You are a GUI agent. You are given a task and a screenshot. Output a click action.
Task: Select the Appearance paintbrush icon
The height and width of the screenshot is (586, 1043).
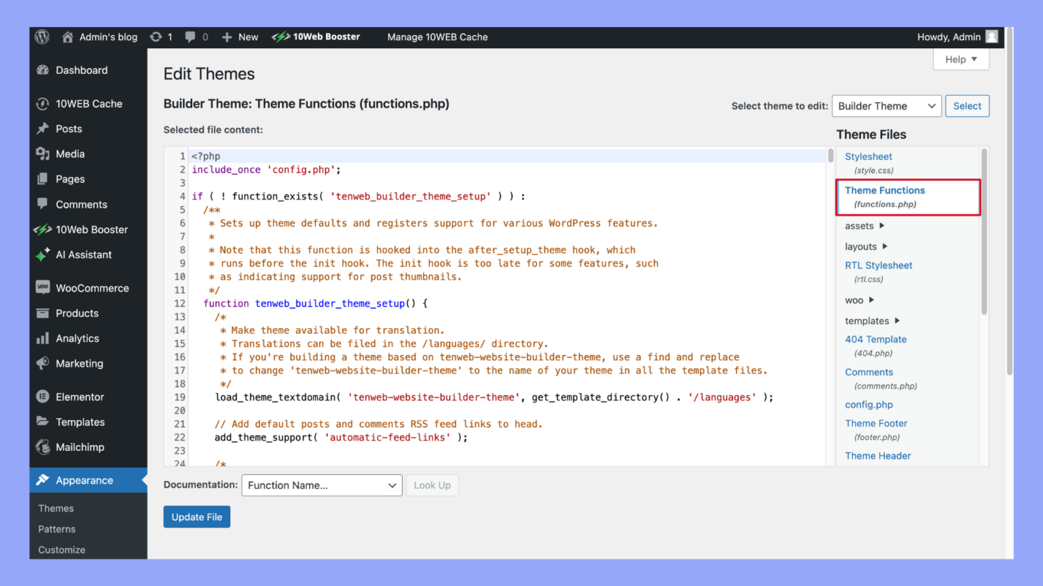43,480
